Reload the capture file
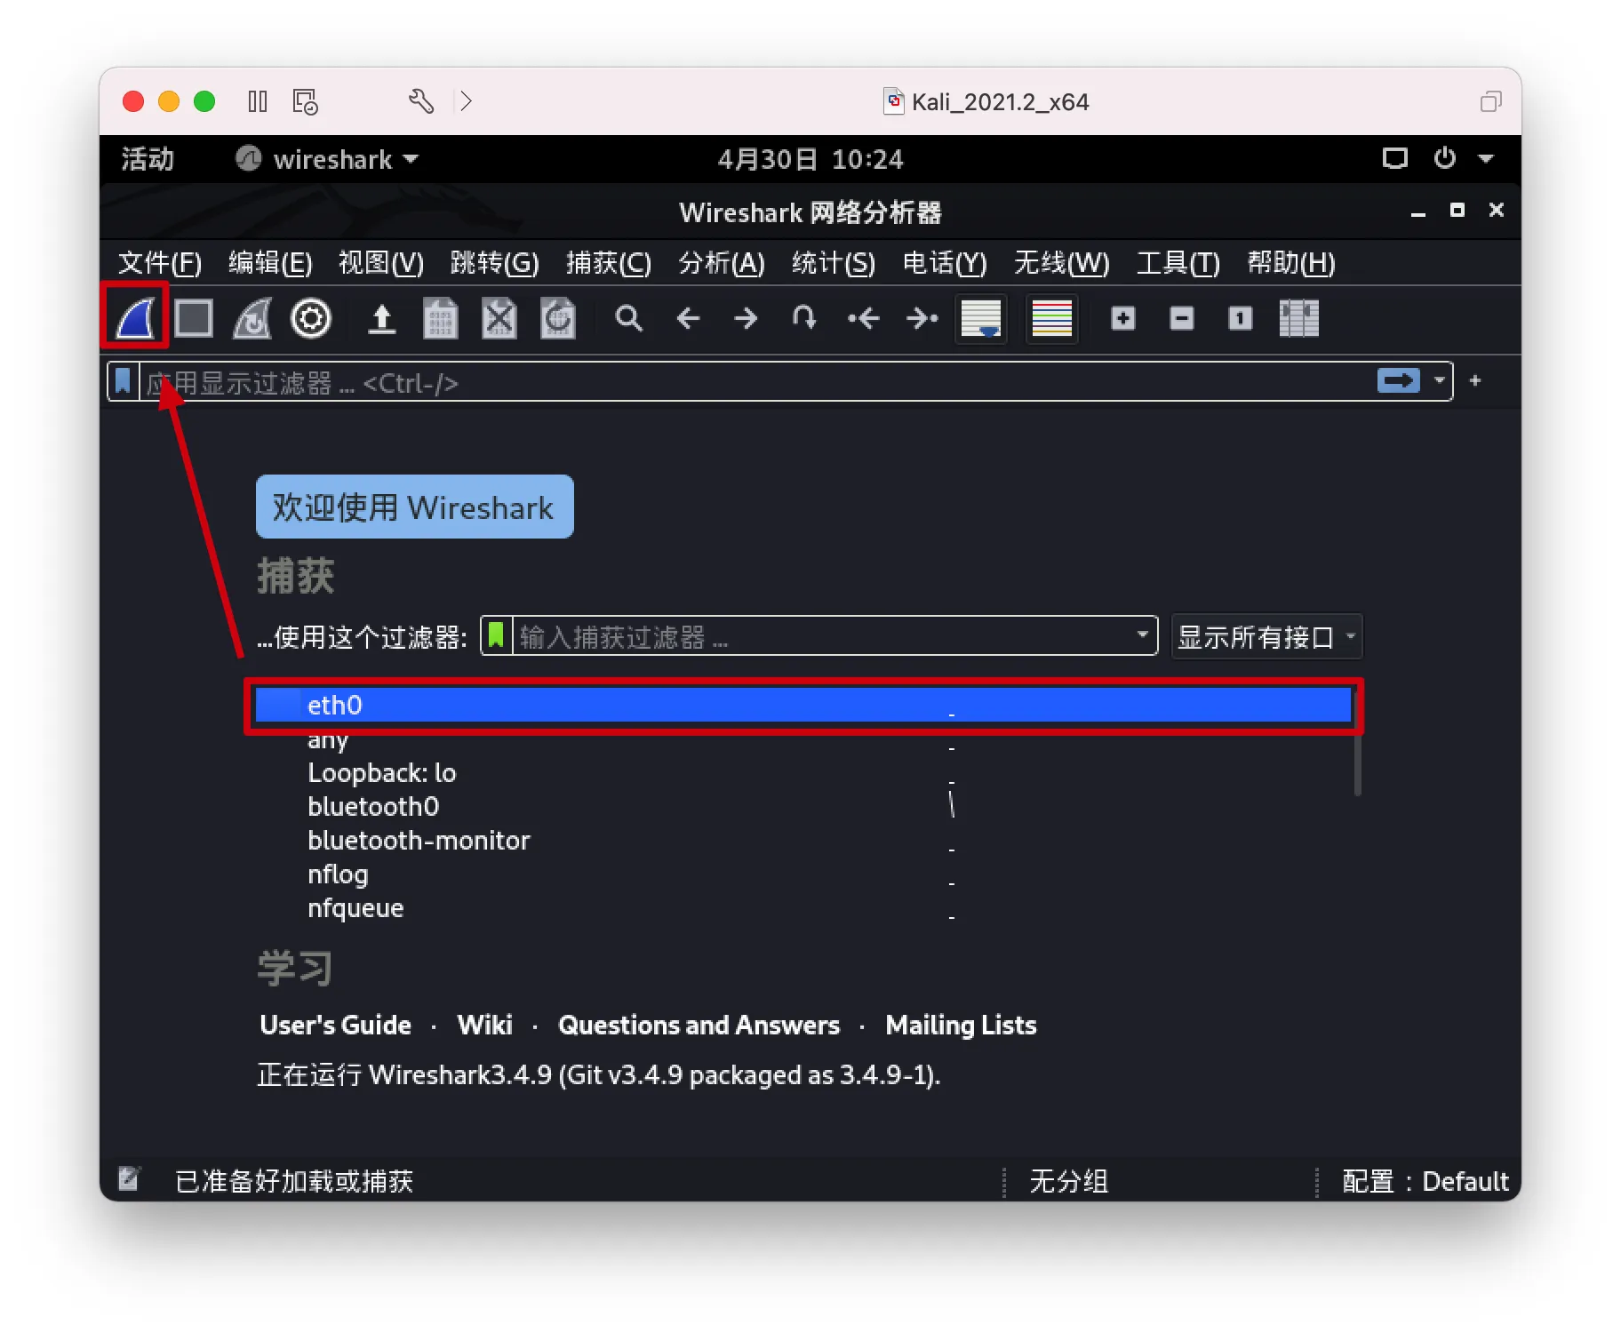Image resolution: width=1621 pixels, height=1333 pixels. coord(557,318)
